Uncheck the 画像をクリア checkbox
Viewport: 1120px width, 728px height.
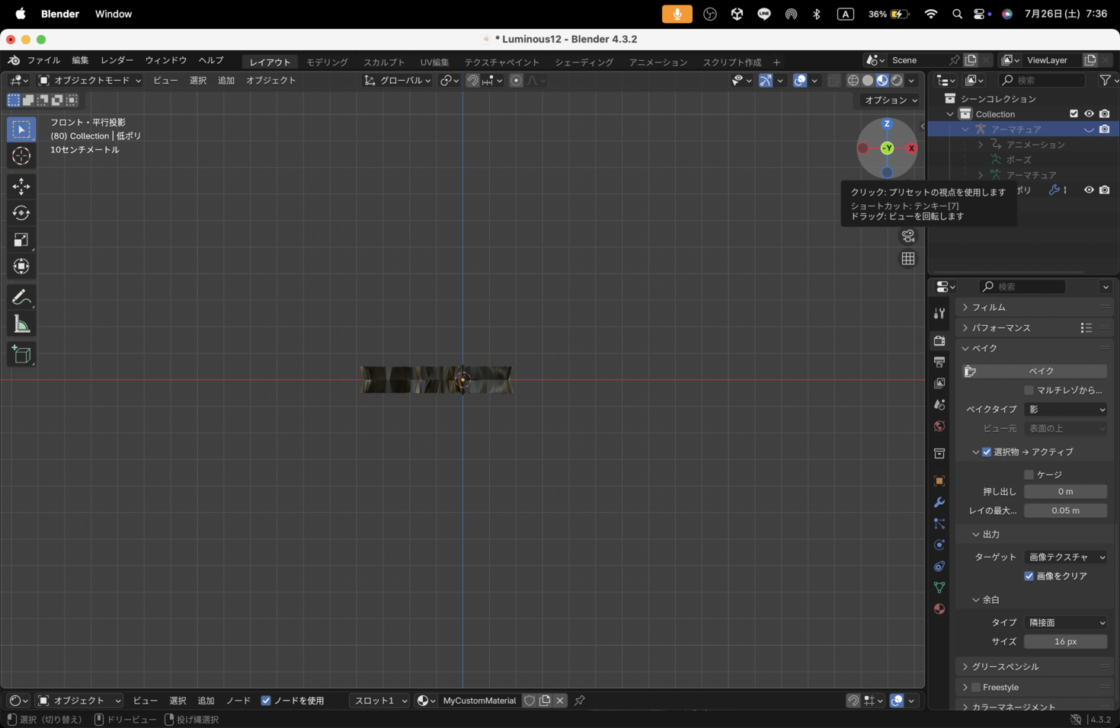point(1029,576)
